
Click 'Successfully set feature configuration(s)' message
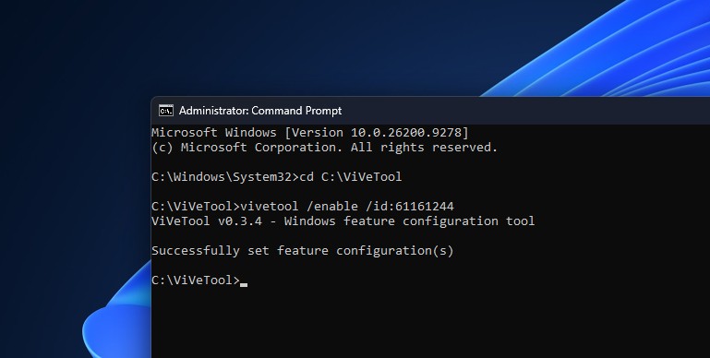click(x=303, y=251)
